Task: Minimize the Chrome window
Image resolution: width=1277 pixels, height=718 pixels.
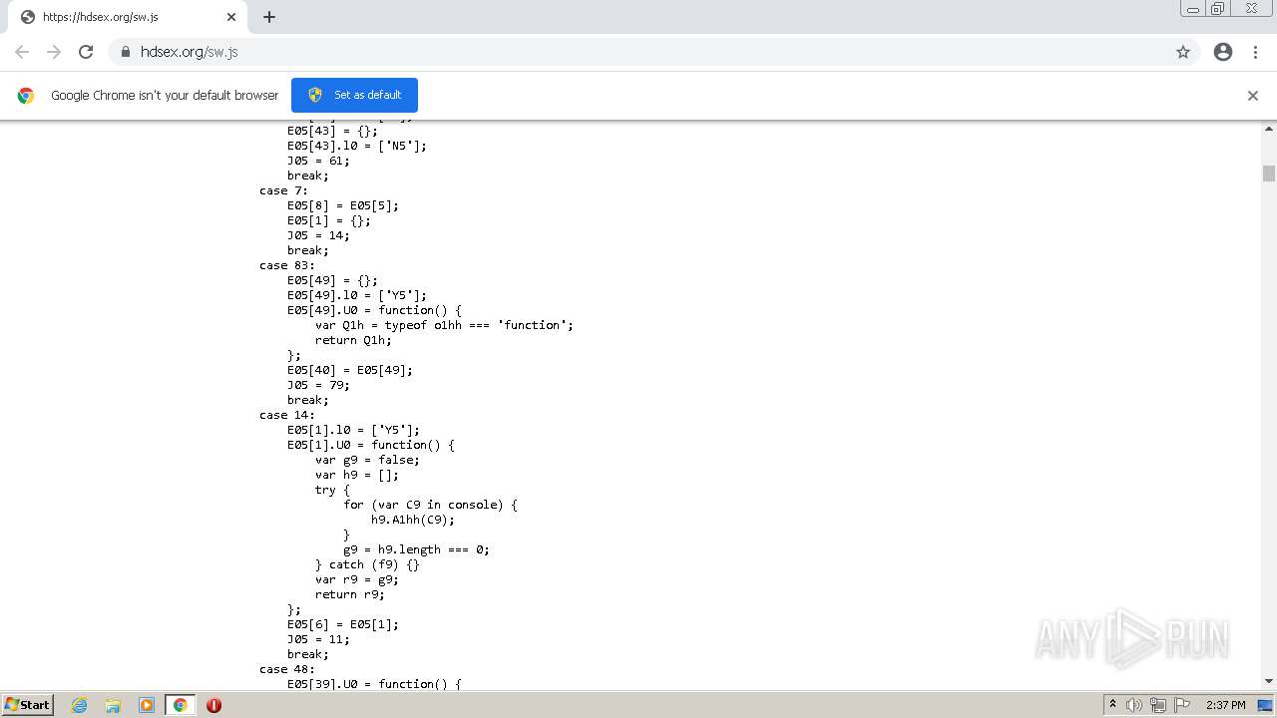Action: click(x=1193, y=9)
